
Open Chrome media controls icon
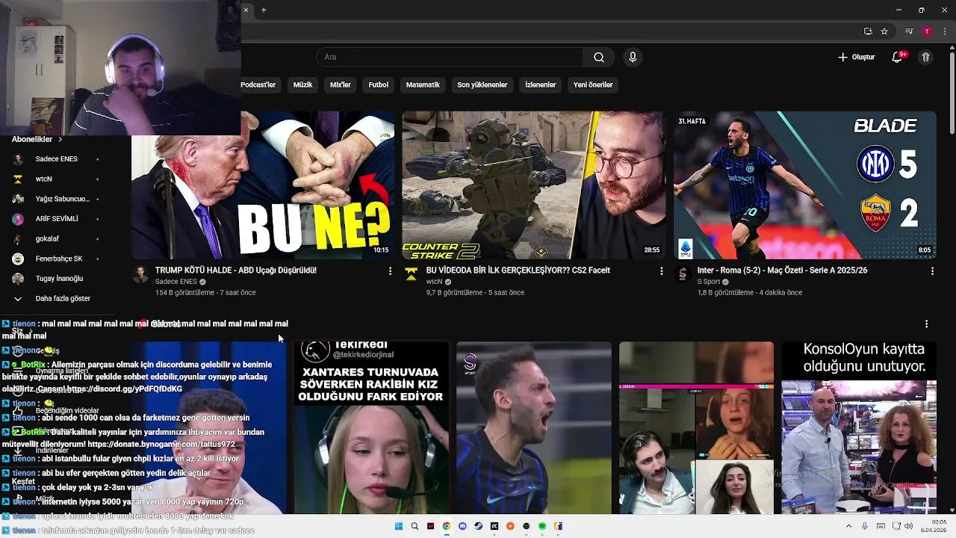point(909,31)
